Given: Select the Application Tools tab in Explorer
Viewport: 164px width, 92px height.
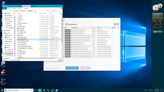Looking at the screenshot, I should (26, 6).
